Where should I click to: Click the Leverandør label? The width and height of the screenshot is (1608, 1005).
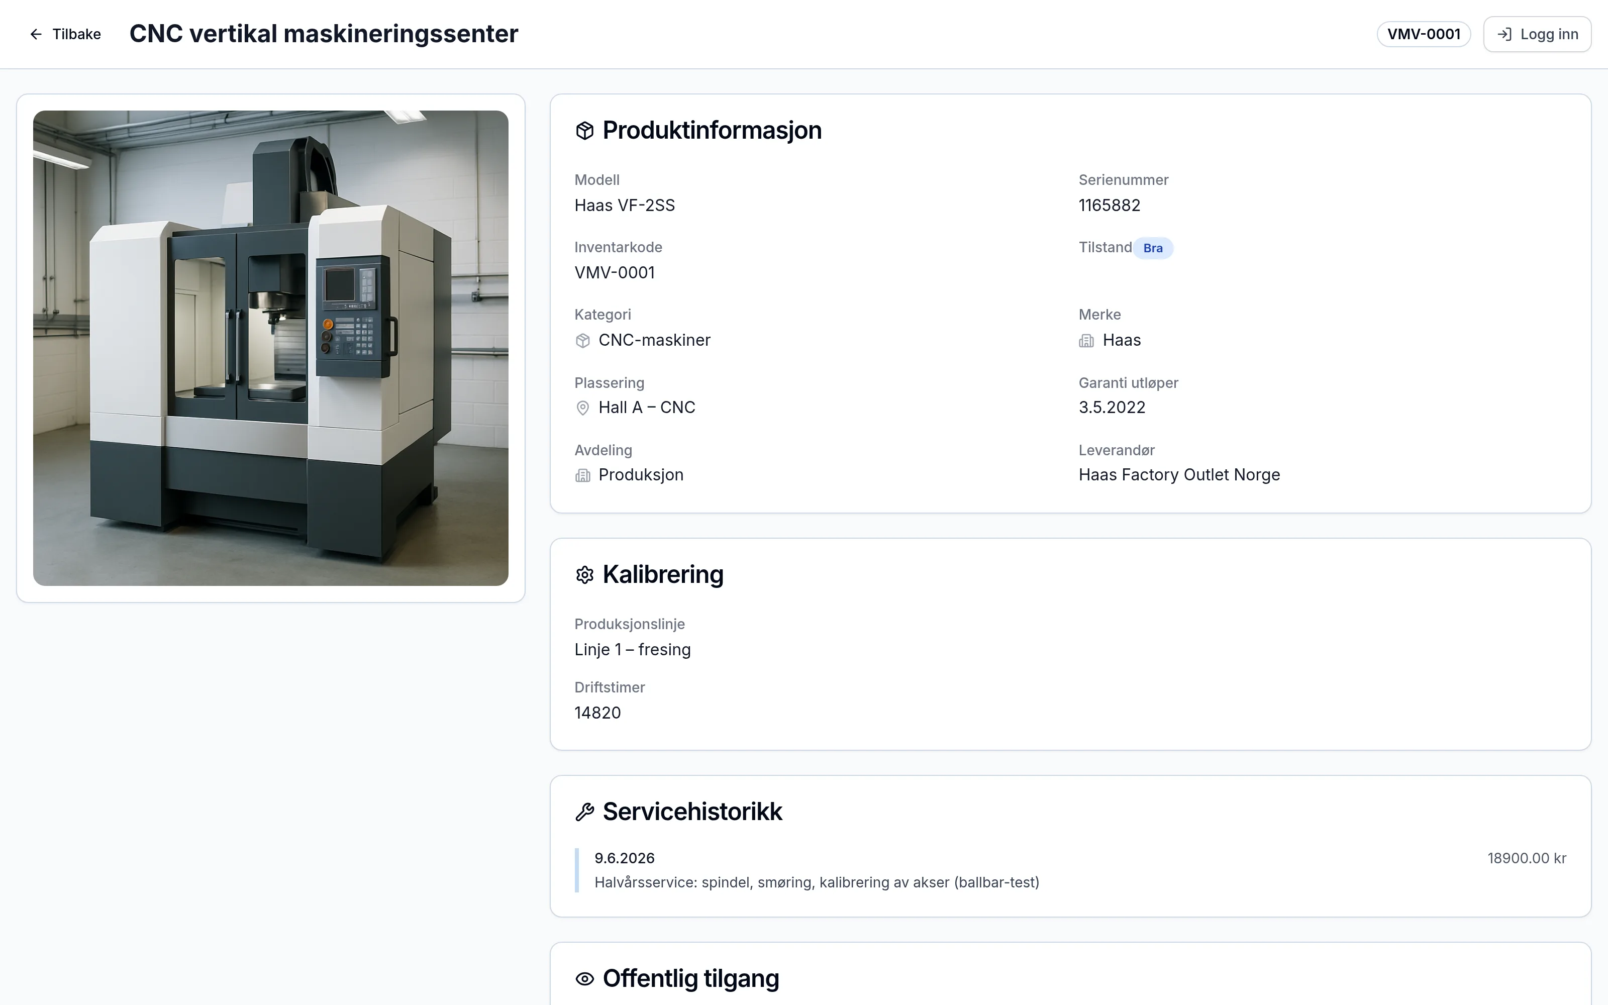(x=1116, y=450)
